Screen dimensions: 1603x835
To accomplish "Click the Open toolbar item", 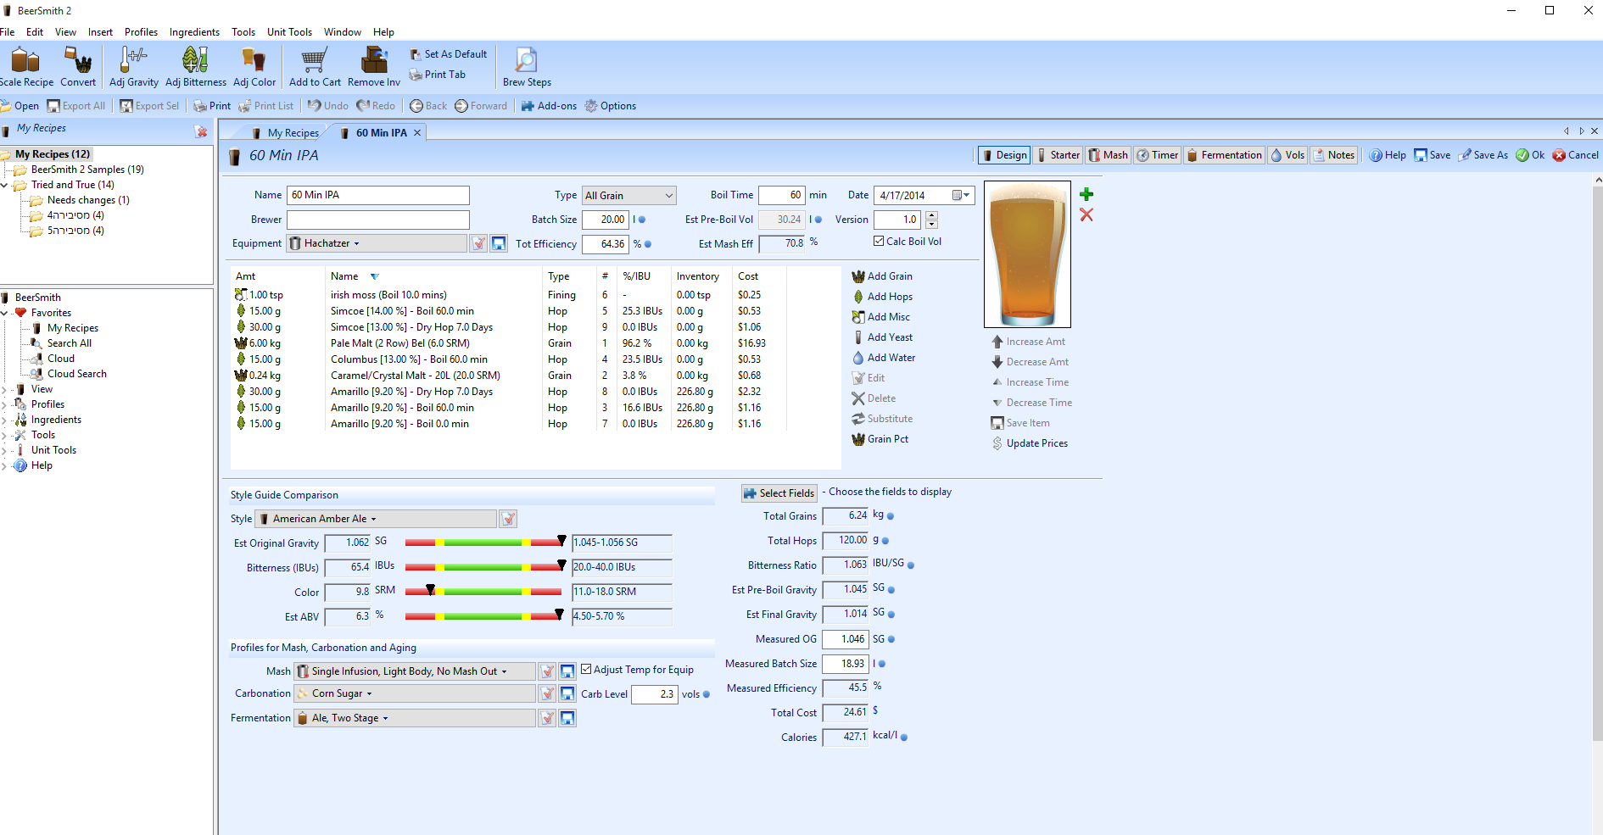I will tap(20, 106).
